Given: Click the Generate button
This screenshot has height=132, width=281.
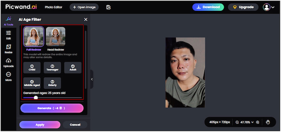Looking at the screenshot, I should (x=52, y=108).
